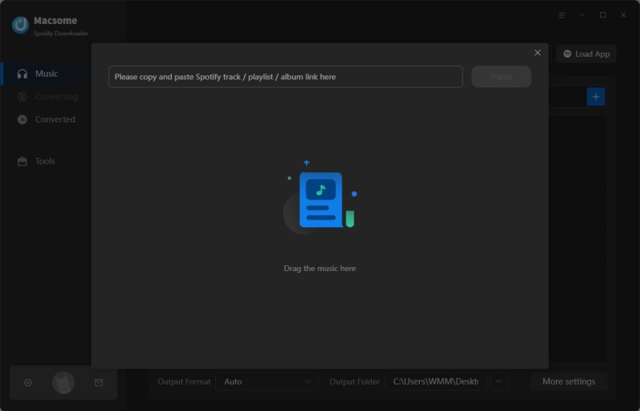Open the Tools section
Viewport: 640px width, 411px height.
point(46,161)
